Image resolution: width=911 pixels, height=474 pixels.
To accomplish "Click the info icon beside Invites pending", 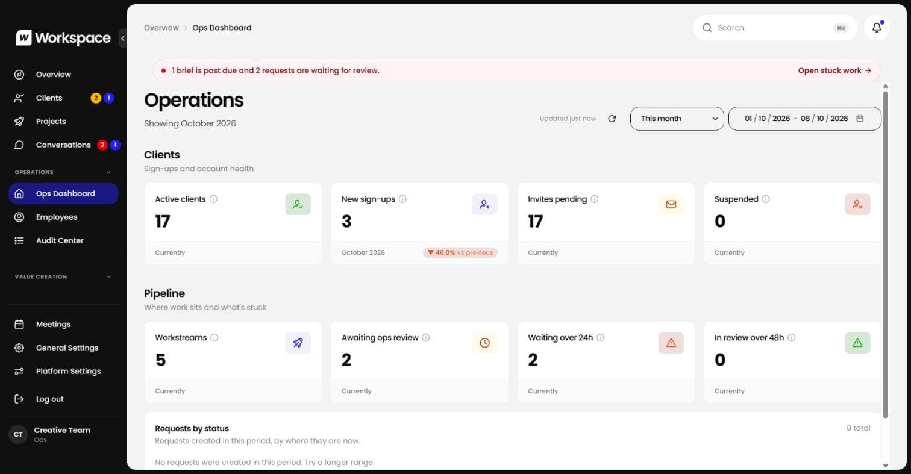I will click(x=594, y=199).
